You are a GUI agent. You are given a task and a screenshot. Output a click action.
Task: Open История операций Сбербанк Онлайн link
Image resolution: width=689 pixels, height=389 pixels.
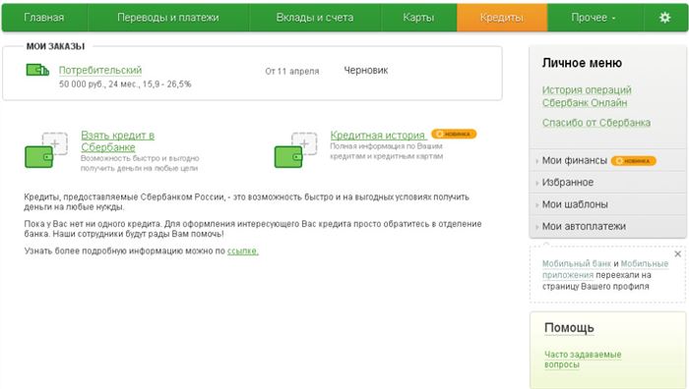(587, 96)
